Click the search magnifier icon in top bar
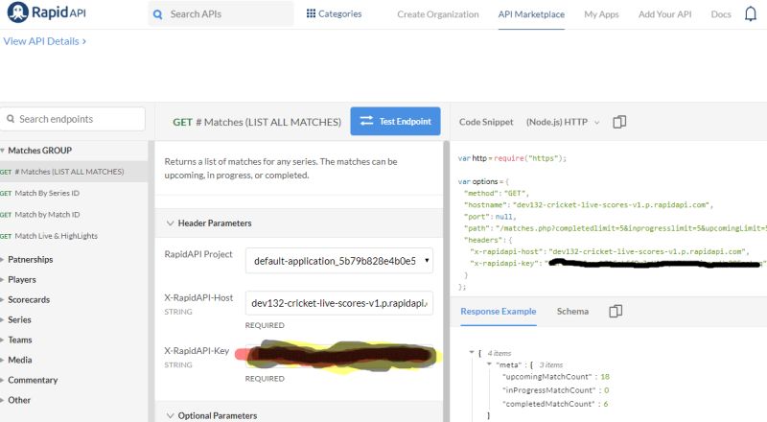 click(x=158, y=14)
